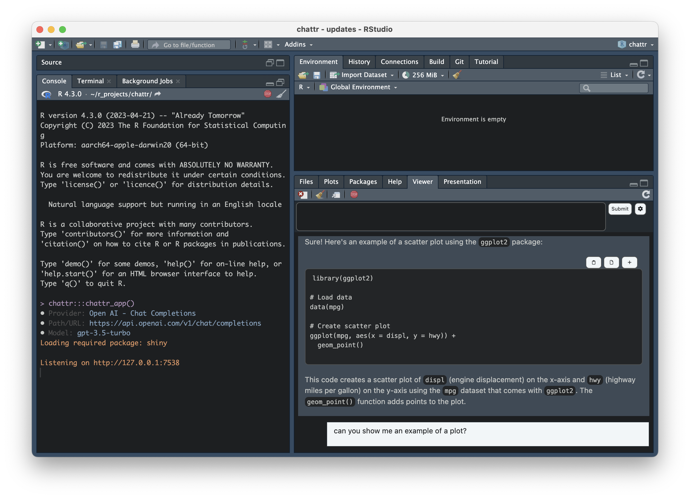690x499 pixels.
Task: Click the List view toggle in Environment panel
Action: [x=616, y=74]
